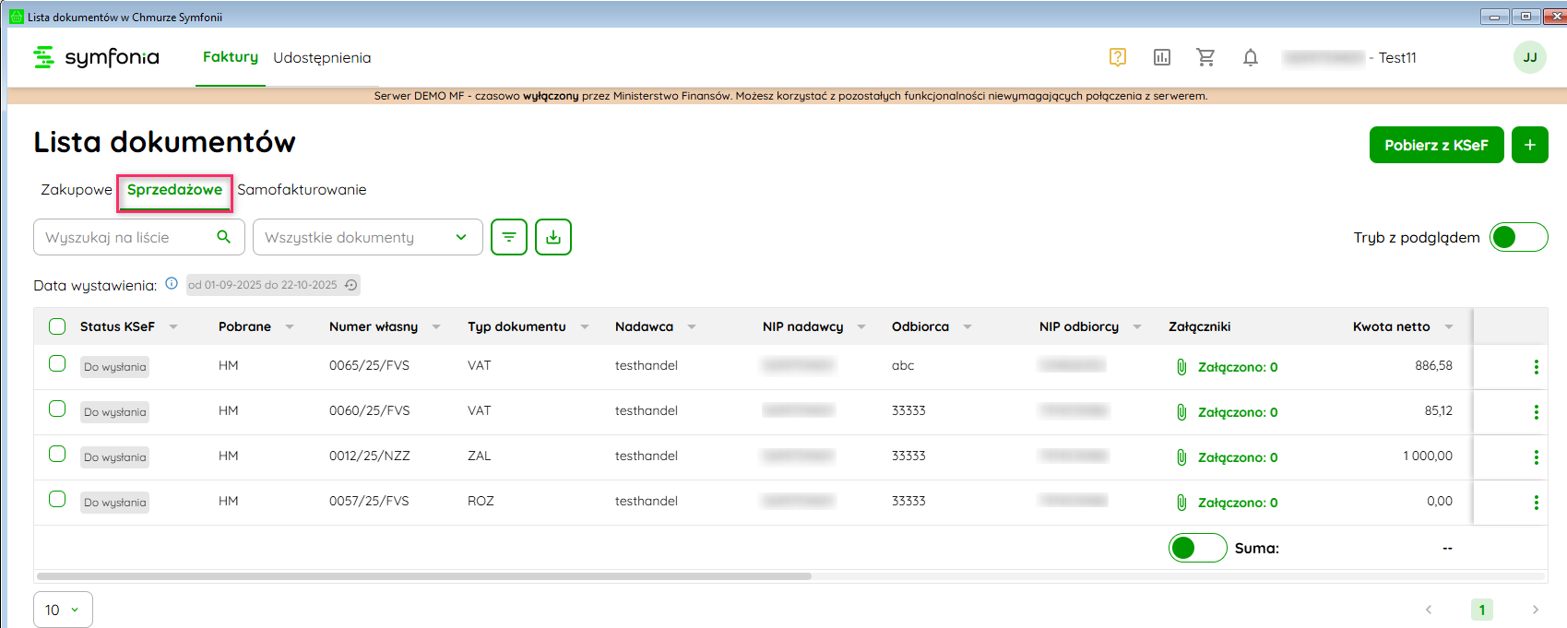Open the reports chart icon
1567x628 pixels.
pyautogui.click(x=1161, y=57)
